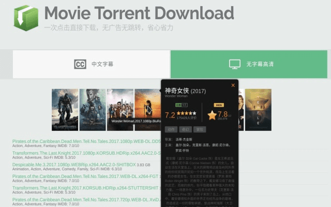Select the 动作 genre tag
This screenshot has height=207, width=331.
click(x=171, y=129)
